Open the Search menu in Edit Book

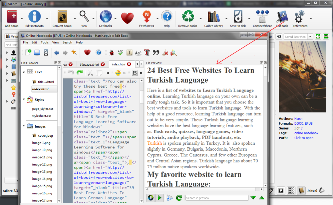tap(67, 42)
